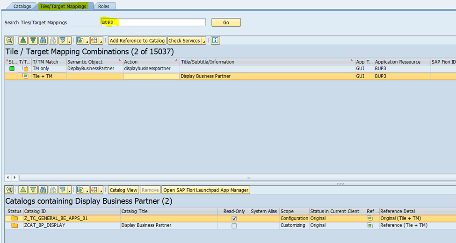
Task: Click the Semantic Object column header
Action: [95, 62]
